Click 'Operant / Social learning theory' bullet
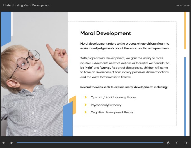This screenshot has width=191, height=148. click(x=113, y=97)
